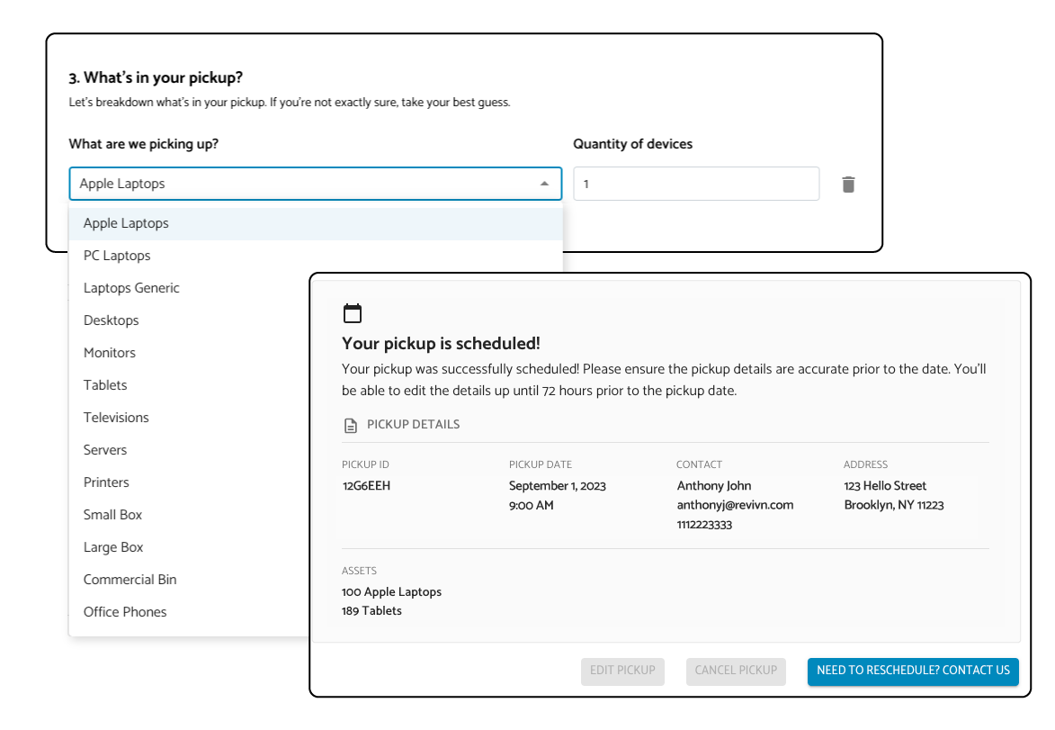Select Printers in the list
The width and height of the screenshot is (1055, 730).
coord(106,482)
